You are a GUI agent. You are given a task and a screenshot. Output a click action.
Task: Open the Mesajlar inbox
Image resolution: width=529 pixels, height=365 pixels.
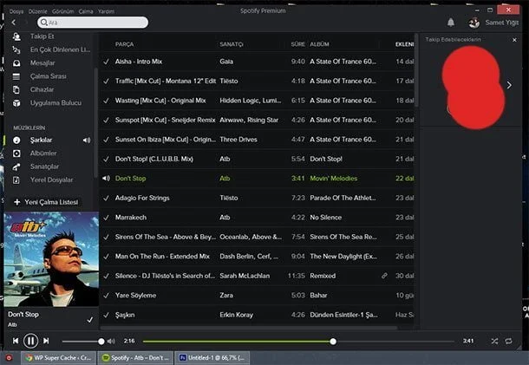pos(42,62)
